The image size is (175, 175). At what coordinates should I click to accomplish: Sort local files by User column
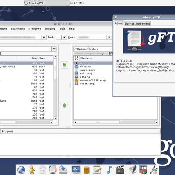(x=45, y=58)
